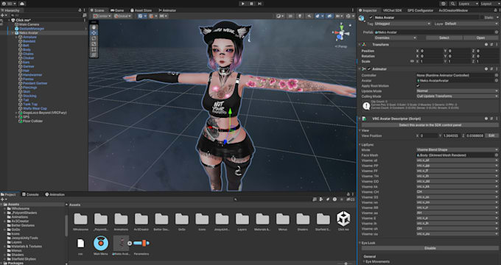Open Transform component preset icon
Screen dimensions: 501x265
point(491,45)
